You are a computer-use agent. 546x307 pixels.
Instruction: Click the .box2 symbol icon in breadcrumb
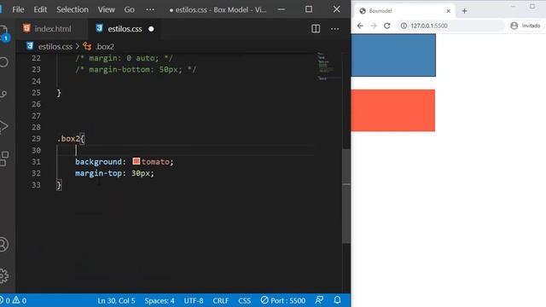(87, 46)
